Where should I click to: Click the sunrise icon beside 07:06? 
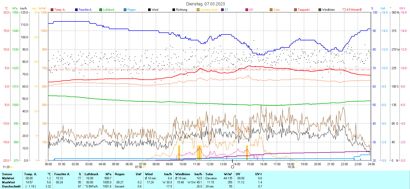[x=143, y=167]
